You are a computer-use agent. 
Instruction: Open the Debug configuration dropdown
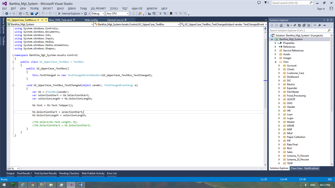click(x=103, y=14)
